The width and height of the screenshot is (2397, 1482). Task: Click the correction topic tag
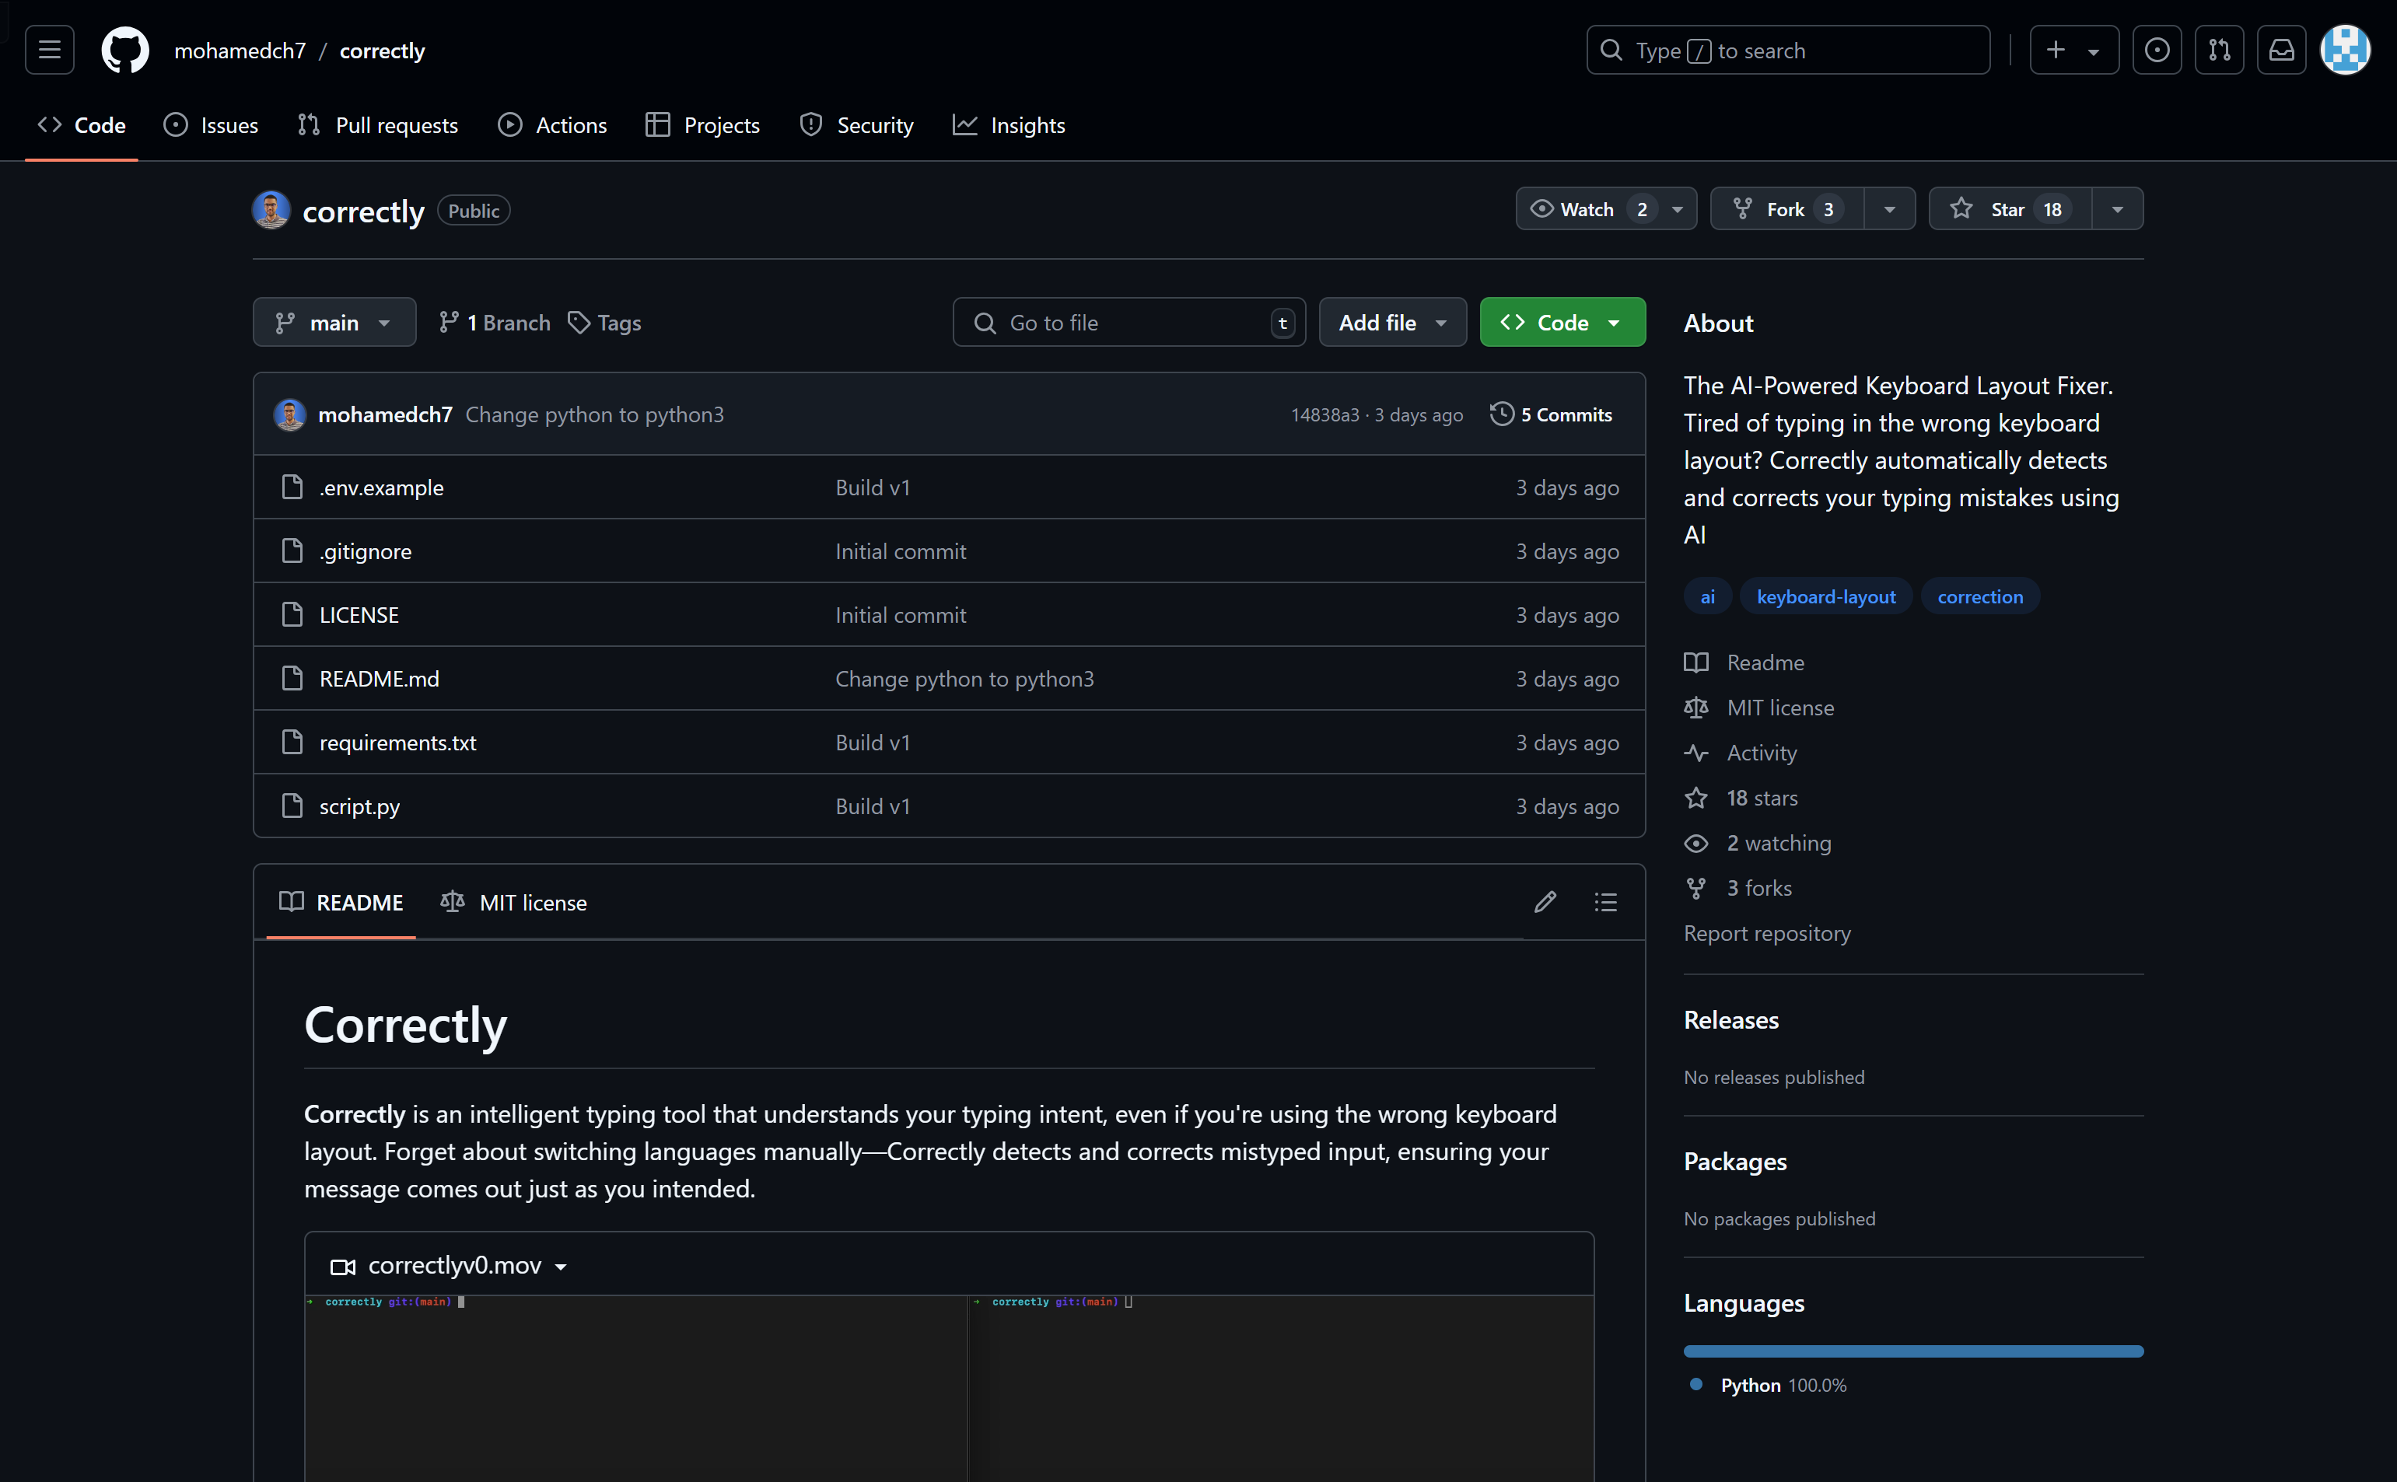pyautogui.click(x=1979, y=597)
